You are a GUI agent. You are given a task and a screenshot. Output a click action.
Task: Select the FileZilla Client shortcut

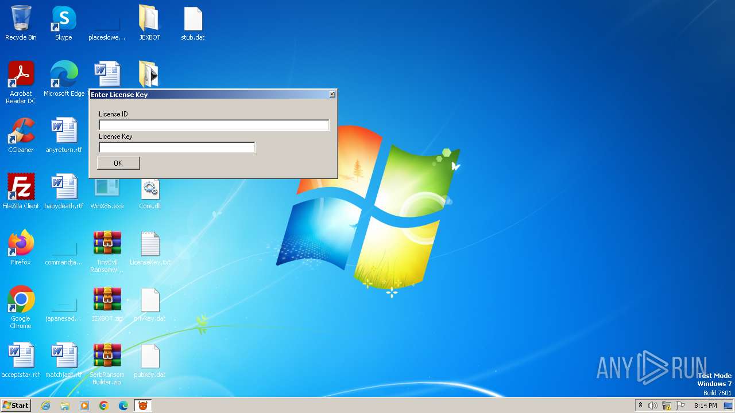[21, 192]
